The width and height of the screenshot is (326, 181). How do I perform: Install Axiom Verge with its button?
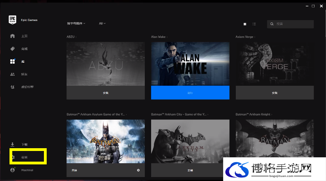[x=275, y=93]
